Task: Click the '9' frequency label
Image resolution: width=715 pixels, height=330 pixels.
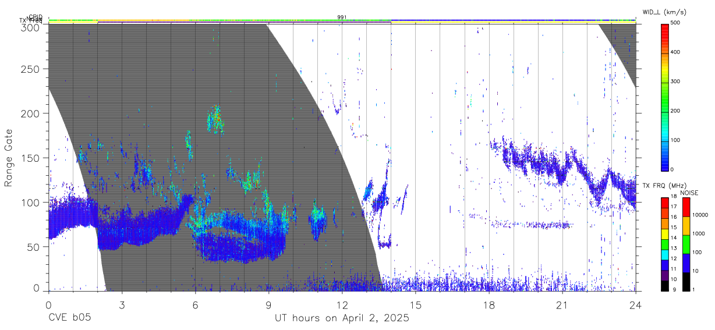Action: 674,289
